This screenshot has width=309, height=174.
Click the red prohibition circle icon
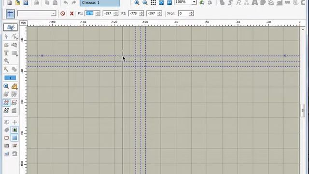(x=63, y=14)
